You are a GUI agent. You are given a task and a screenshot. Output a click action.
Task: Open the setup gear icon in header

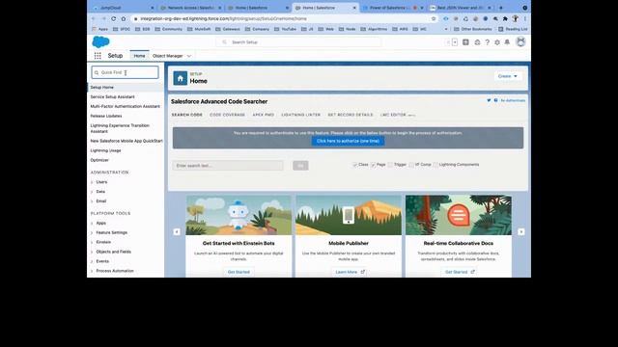point(497,42)
